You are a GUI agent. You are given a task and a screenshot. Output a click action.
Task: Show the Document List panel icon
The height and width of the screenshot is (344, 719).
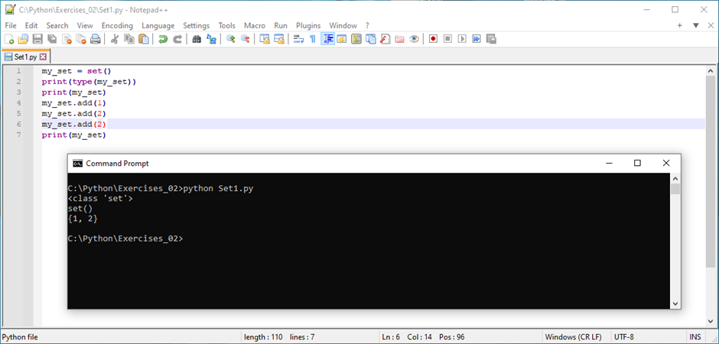[x=370, y=39]
